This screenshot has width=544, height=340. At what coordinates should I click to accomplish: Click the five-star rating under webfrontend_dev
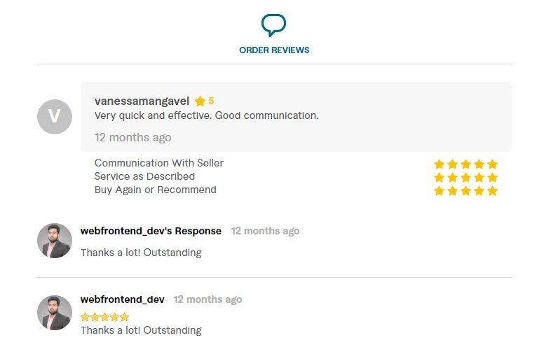105,317
